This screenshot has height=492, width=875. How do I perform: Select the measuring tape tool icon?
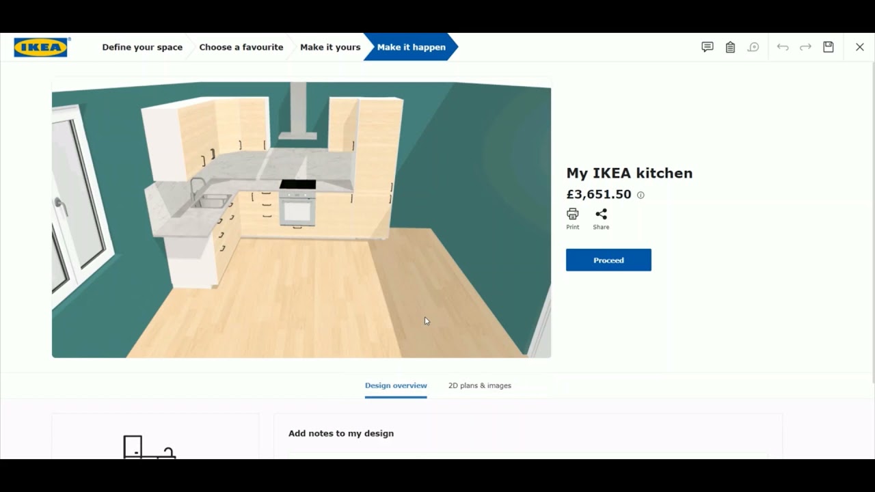coord(753,46)
